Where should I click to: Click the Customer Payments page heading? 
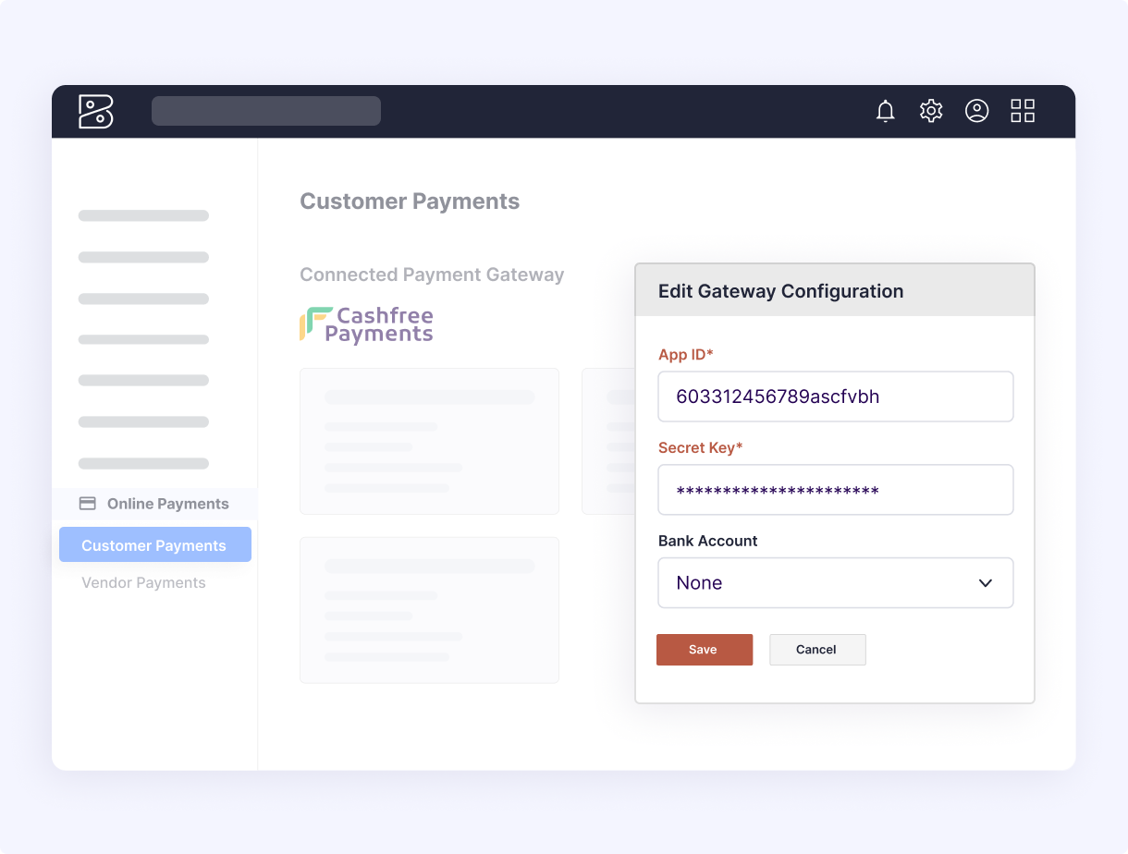click(x=410, y=201)
